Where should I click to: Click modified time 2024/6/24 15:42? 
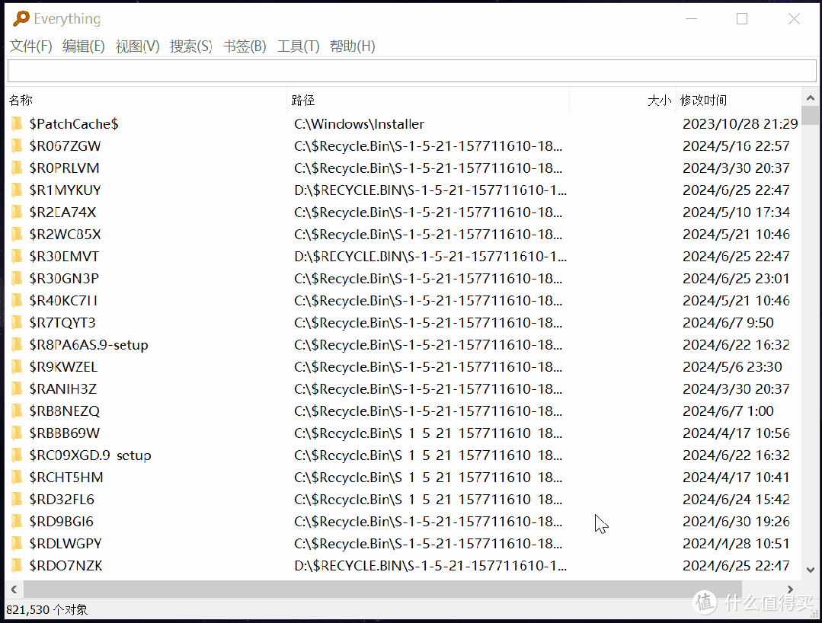pyautogui.click(x=736, y=500)
